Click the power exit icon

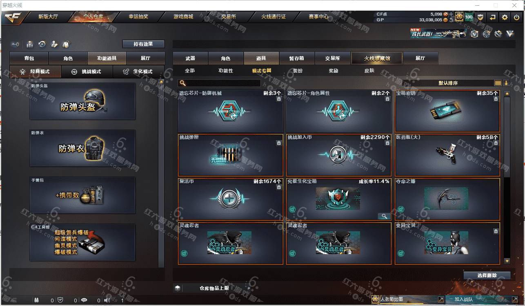[516, 17]
